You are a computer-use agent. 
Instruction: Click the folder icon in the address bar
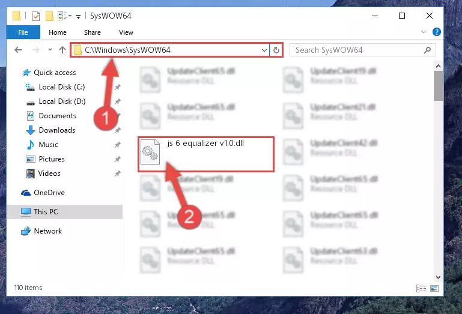coord(78,50)
